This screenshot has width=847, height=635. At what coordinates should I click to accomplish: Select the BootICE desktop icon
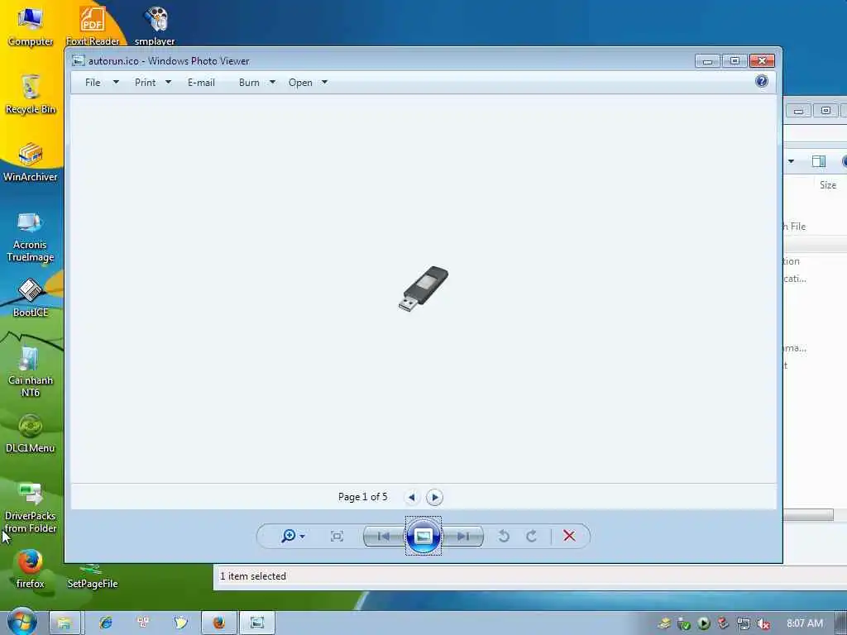point(31,298)
